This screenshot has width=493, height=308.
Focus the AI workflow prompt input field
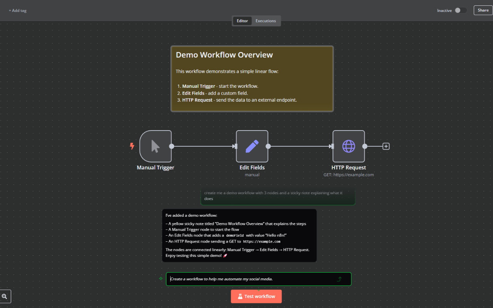click(x=250, y=279)
